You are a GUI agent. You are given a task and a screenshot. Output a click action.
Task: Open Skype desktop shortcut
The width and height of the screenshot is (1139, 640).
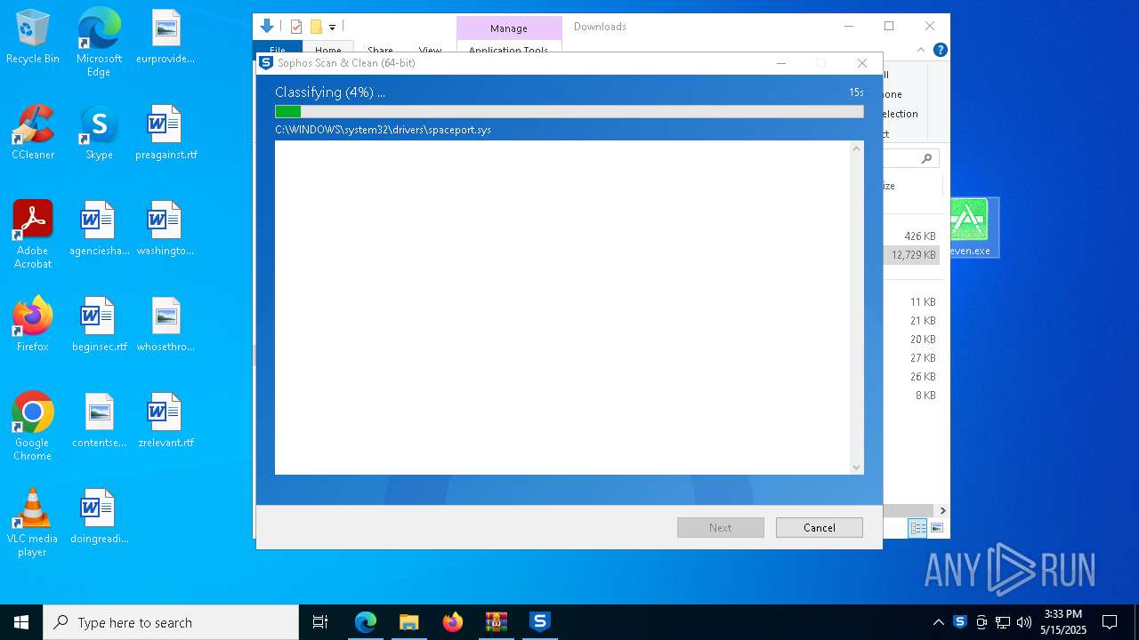click(x=99, y=132)
